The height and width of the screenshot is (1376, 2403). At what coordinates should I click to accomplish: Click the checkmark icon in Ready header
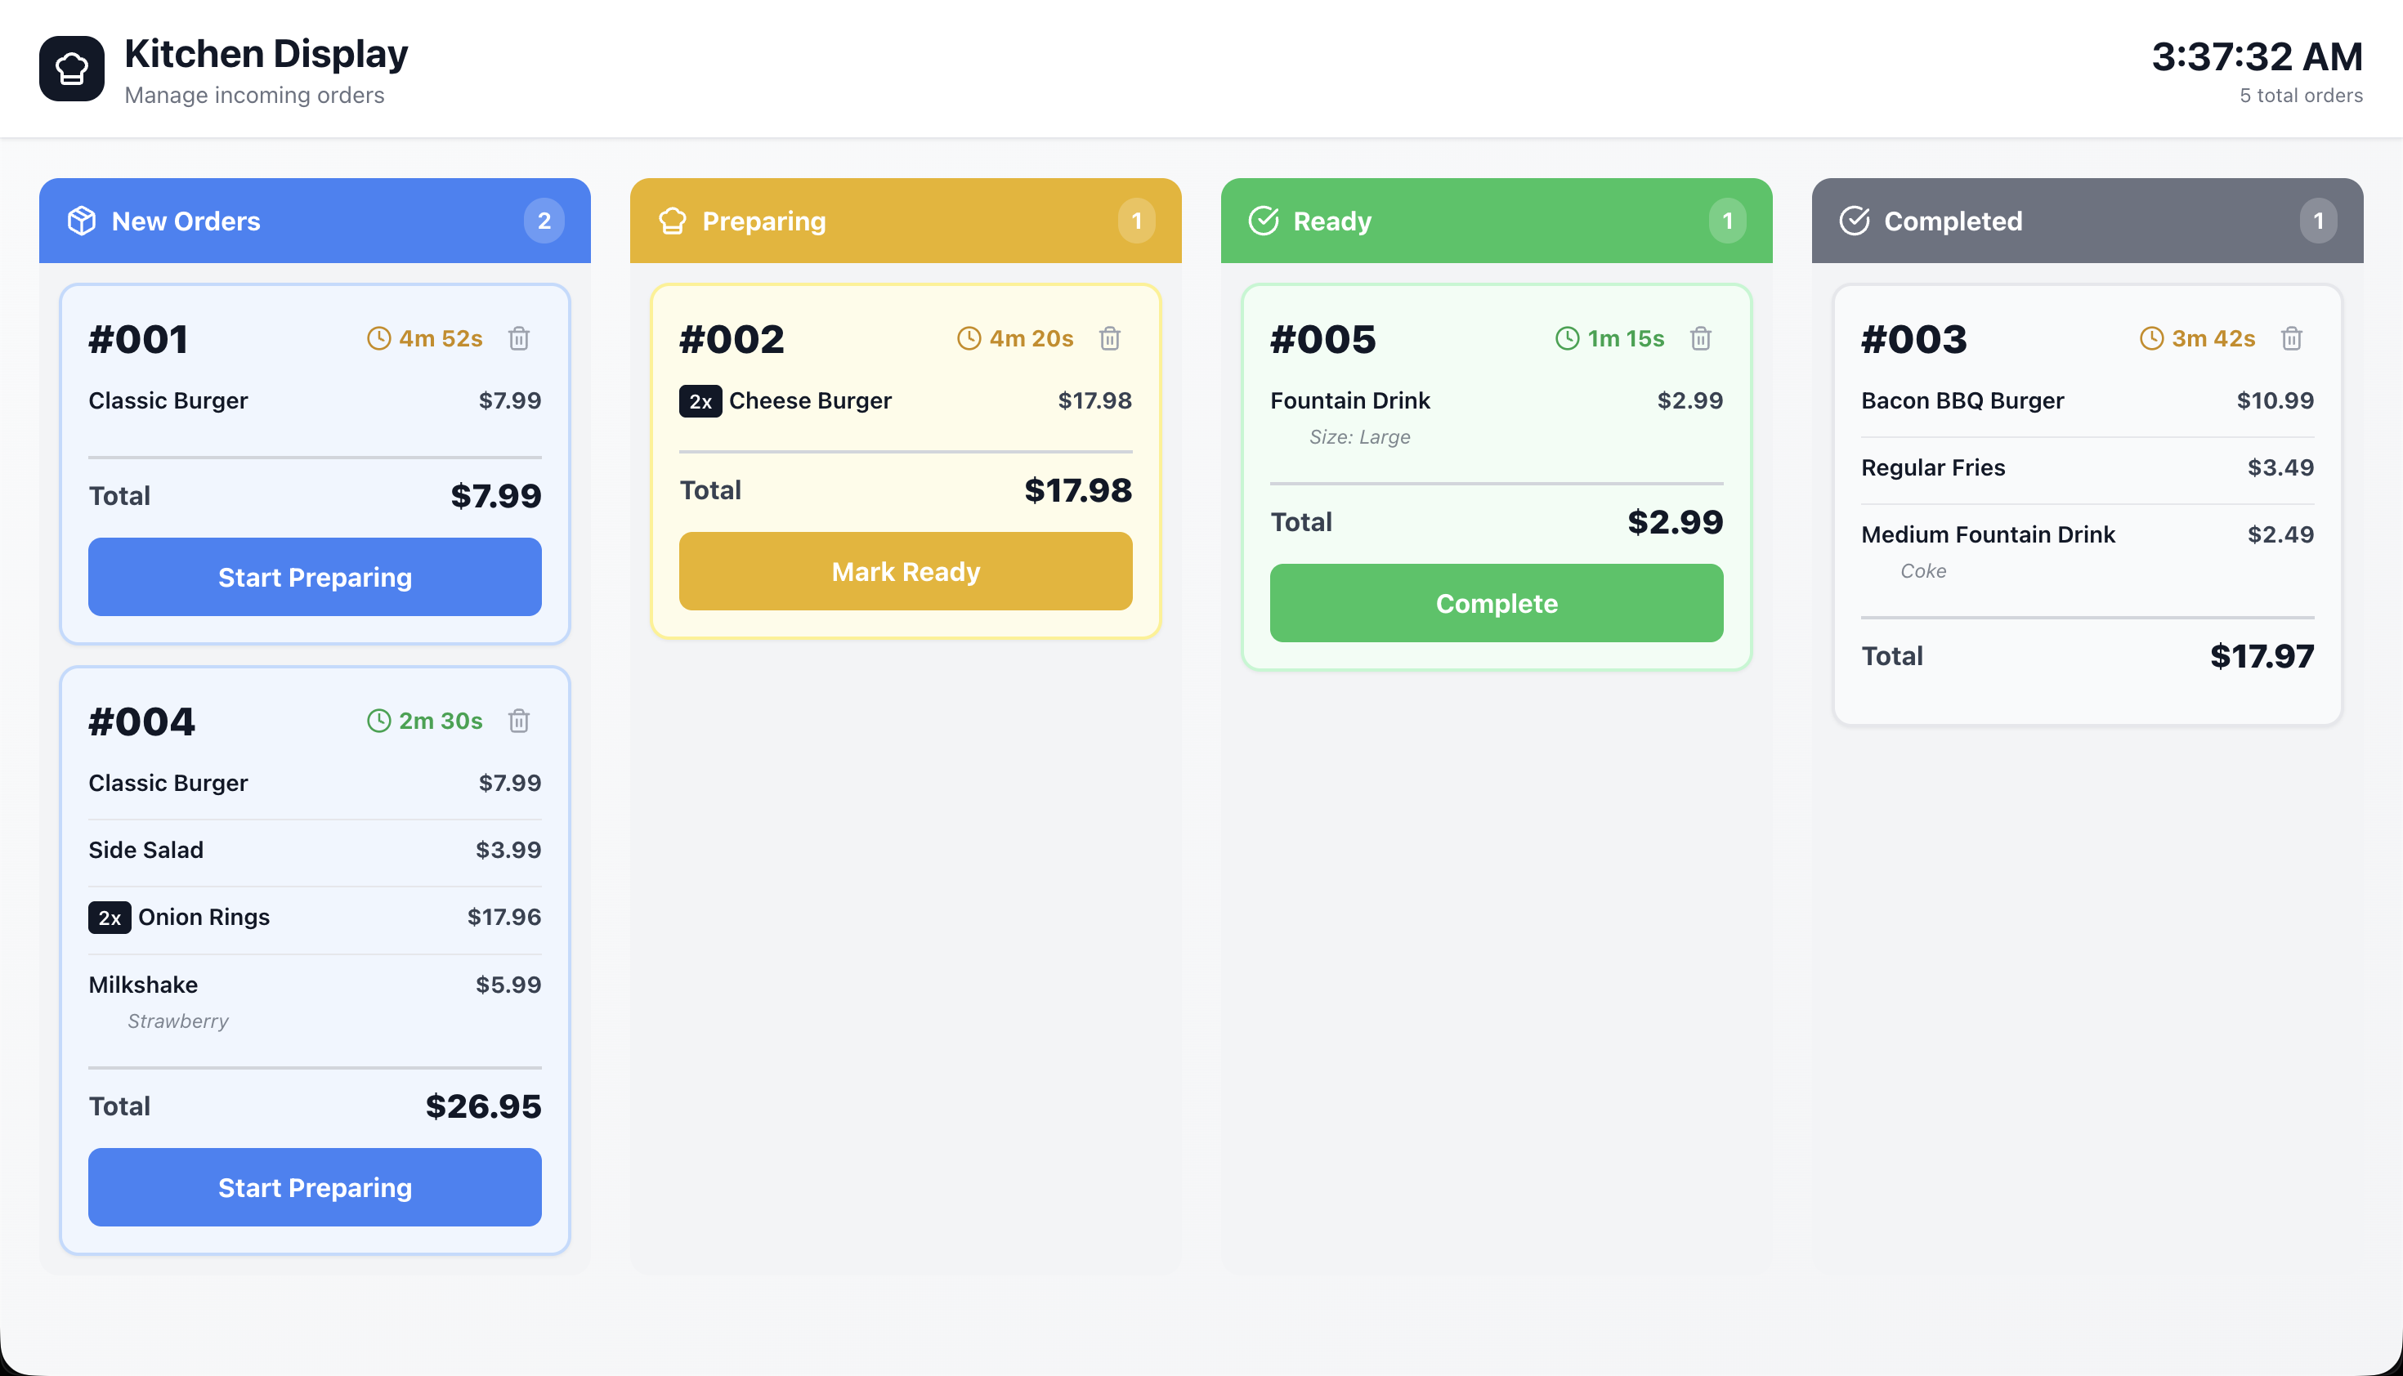pyautogui.click(x=1263, y=221)
